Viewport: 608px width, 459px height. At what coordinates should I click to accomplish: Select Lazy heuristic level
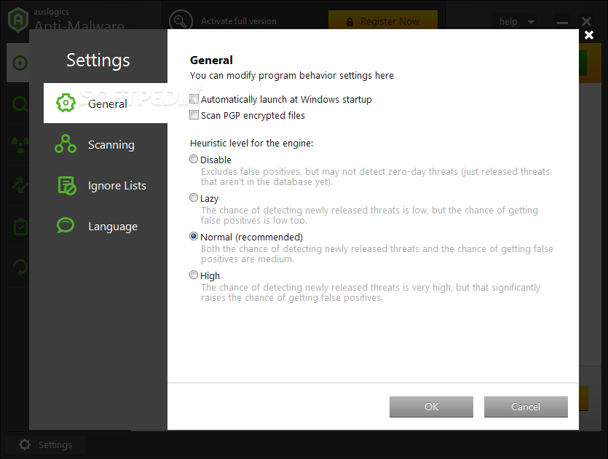(x=194, y=197)
